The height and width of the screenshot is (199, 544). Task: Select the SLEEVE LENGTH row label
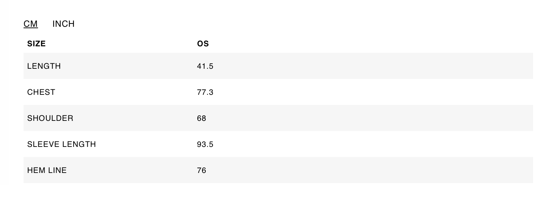pyautogui.click(x=62, y=144)
